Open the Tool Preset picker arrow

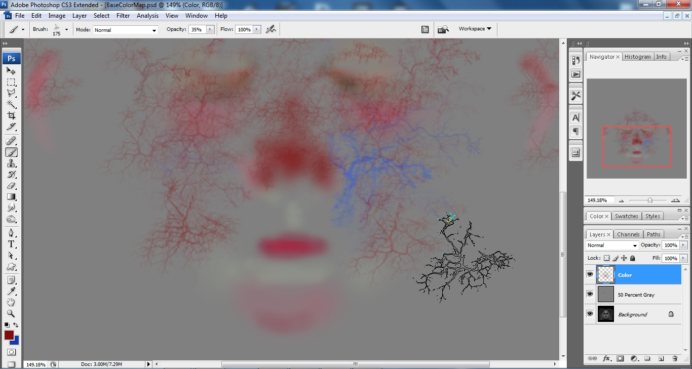23,29
